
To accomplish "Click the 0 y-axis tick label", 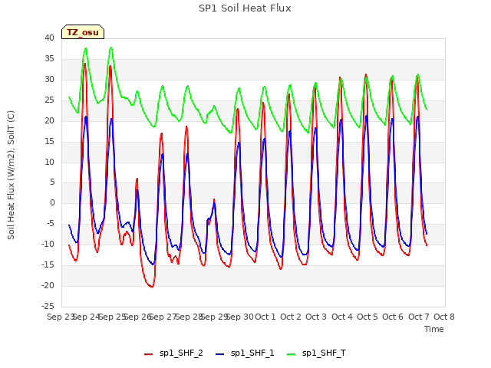I will 52,202.
